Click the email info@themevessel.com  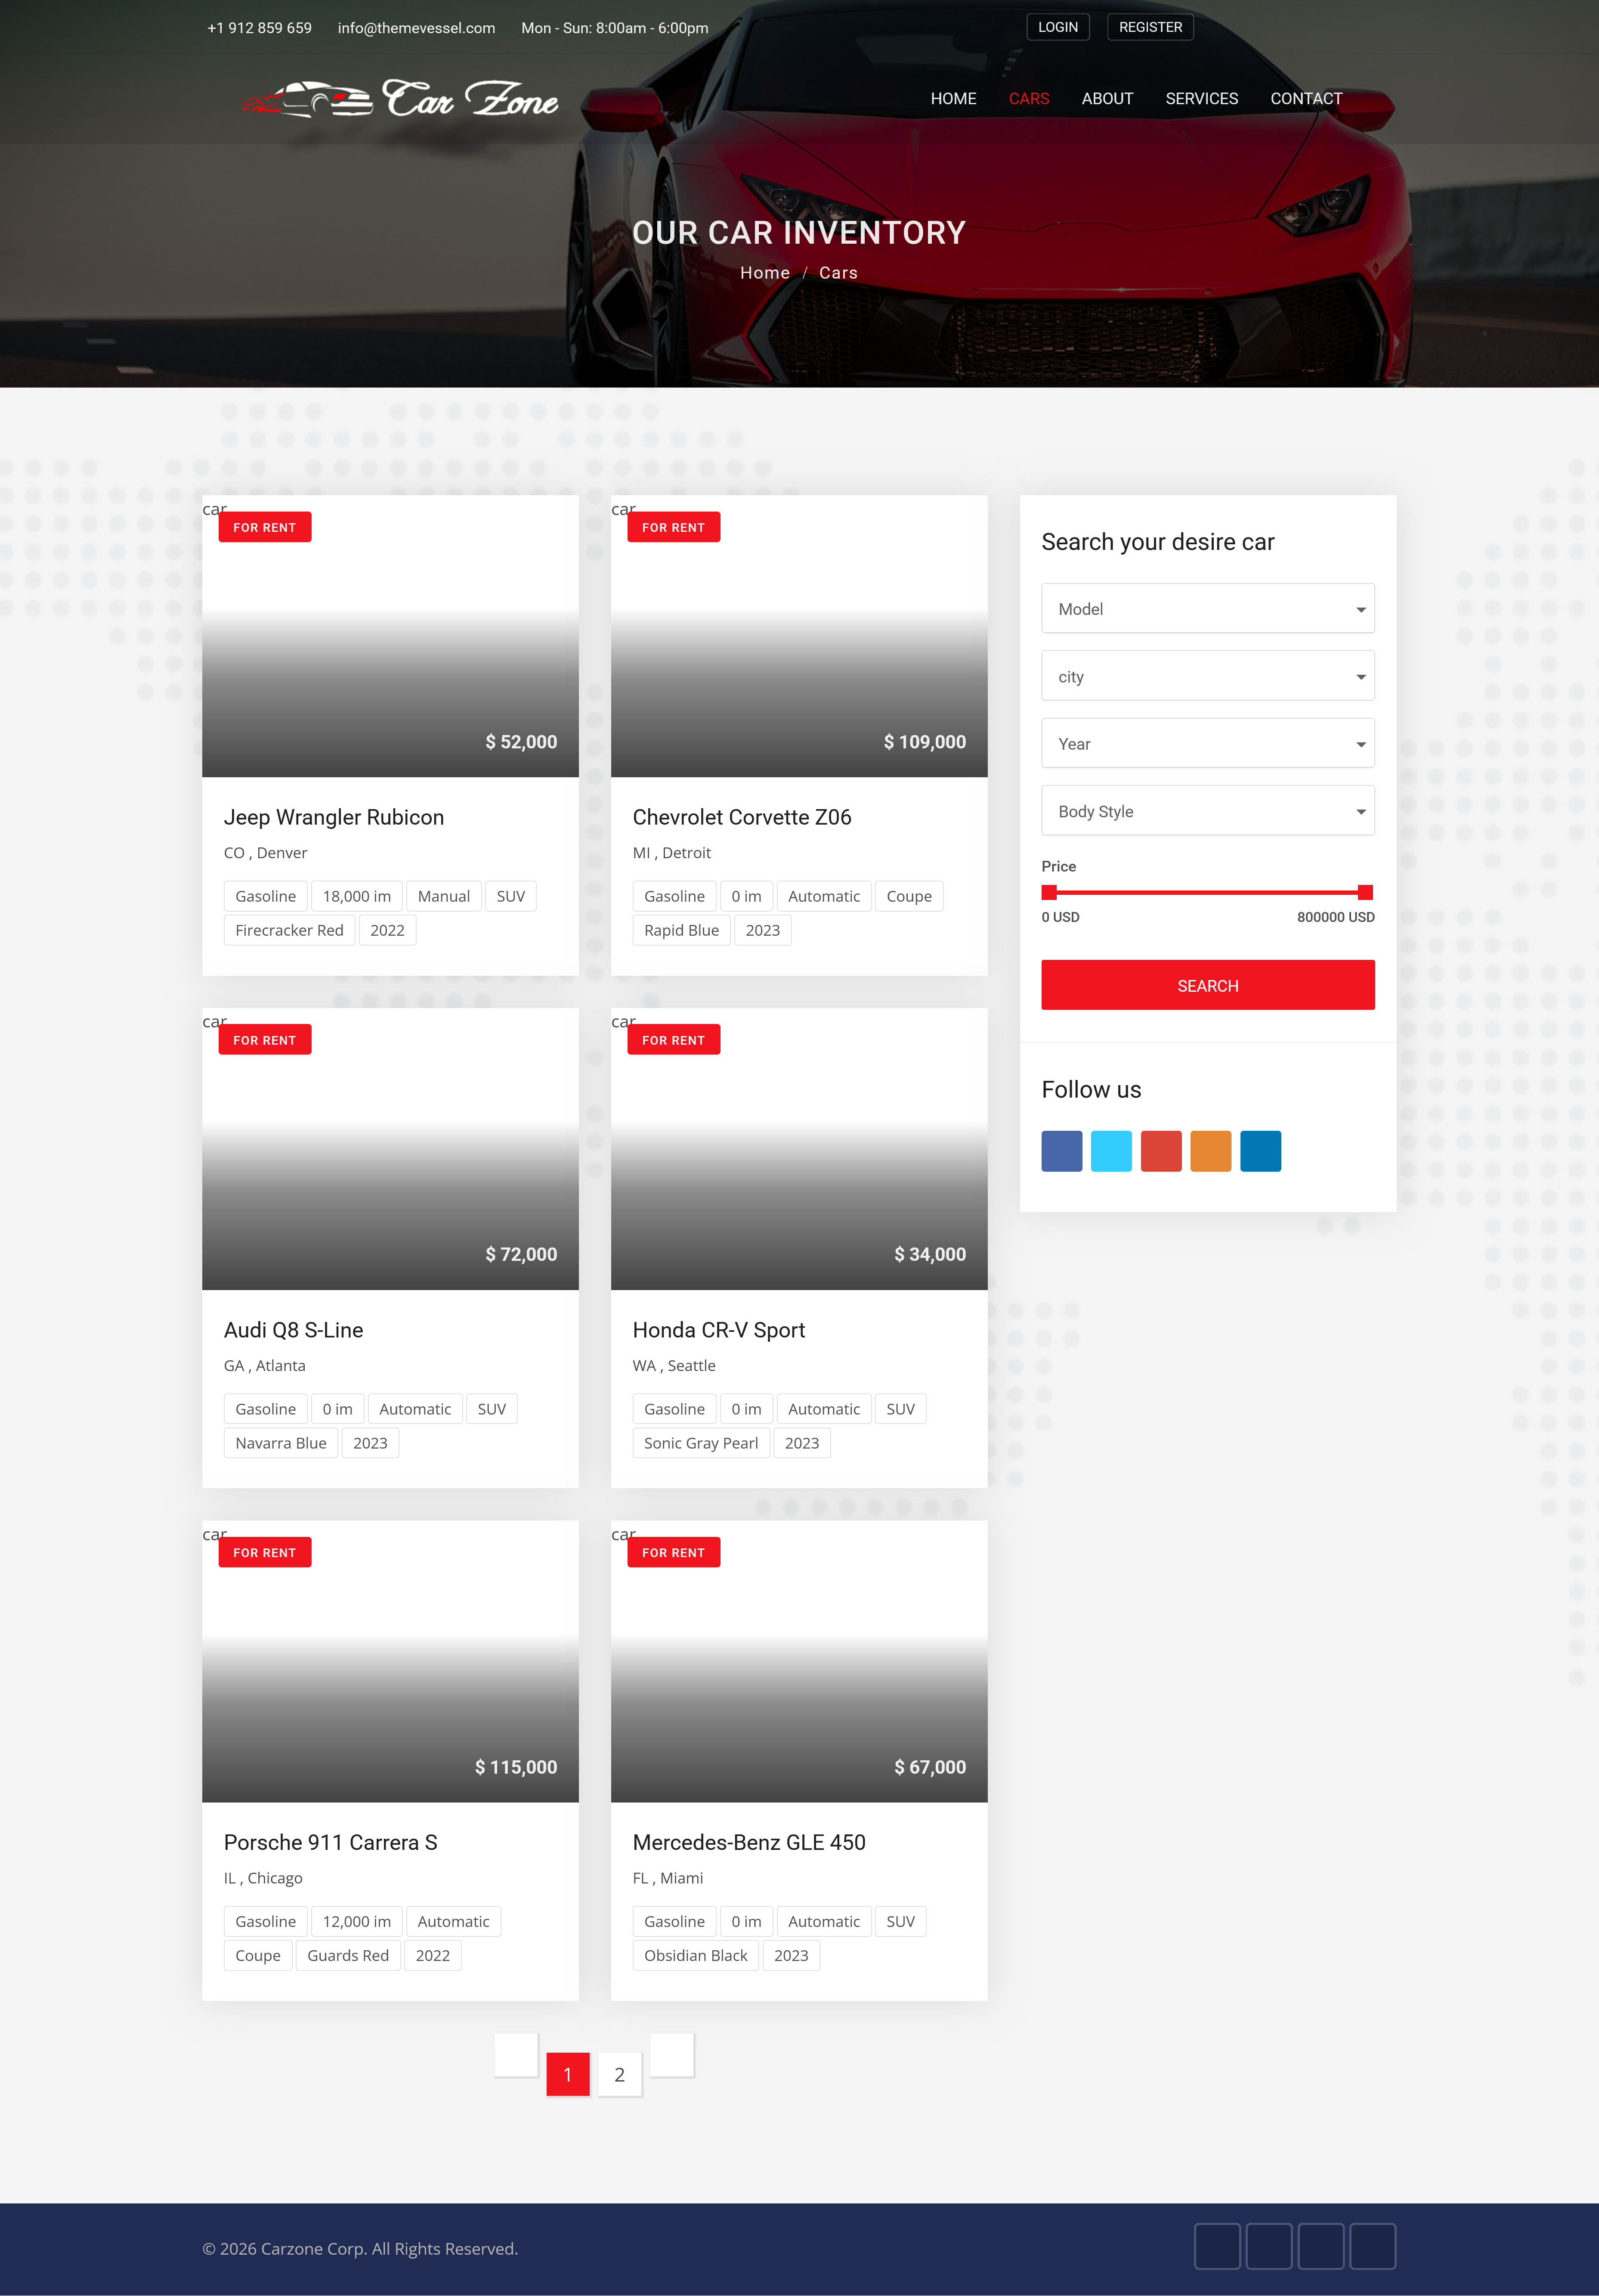416,28
